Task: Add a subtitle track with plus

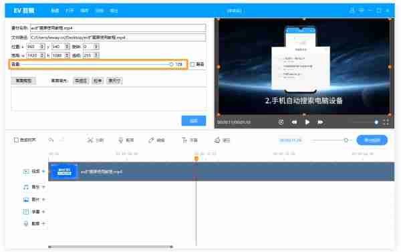Action: tap(43, 212)
